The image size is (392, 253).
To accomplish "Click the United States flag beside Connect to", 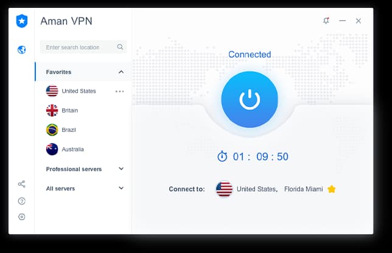I will (224, 189).
